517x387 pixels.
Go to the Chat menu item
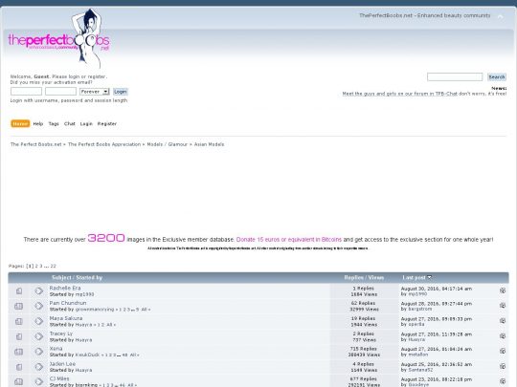click(70, 123)
